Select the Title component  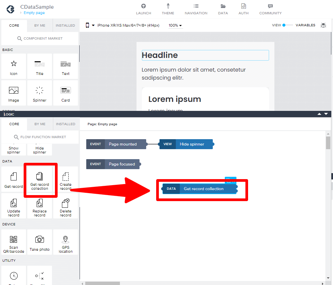tap(40, 66)
